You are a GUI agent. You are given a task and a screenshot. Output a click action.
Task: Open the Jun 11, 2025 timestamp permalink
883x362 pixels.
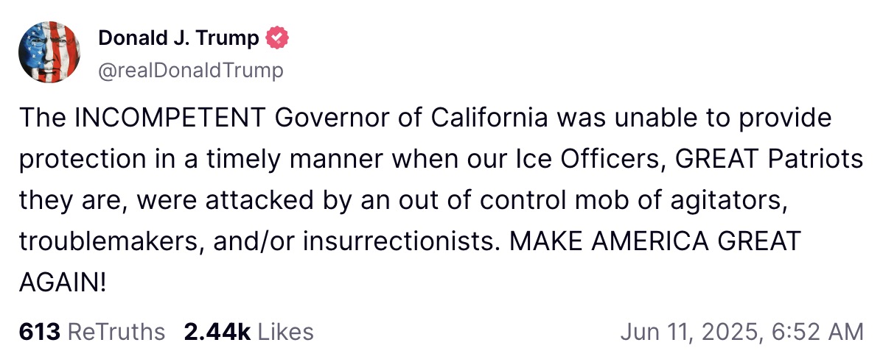click(x=741, y=332)
